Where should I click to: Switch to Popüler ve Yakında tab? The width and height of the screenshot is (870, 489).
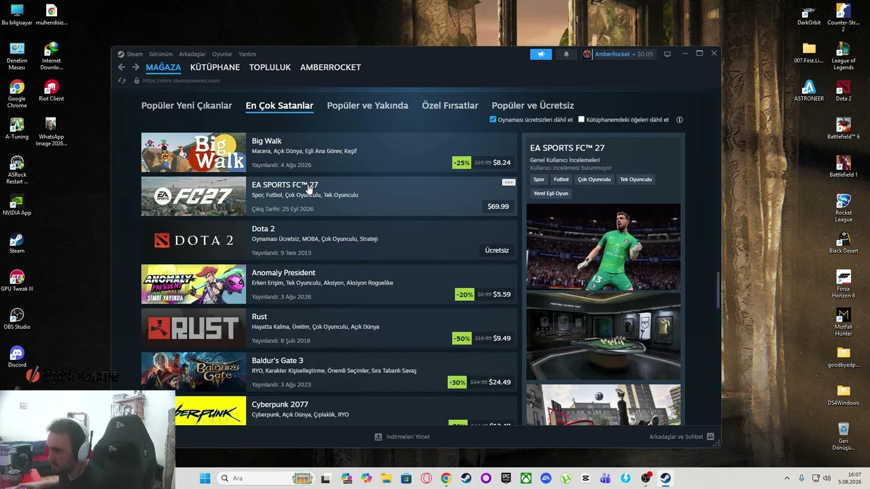coord(368,105)
